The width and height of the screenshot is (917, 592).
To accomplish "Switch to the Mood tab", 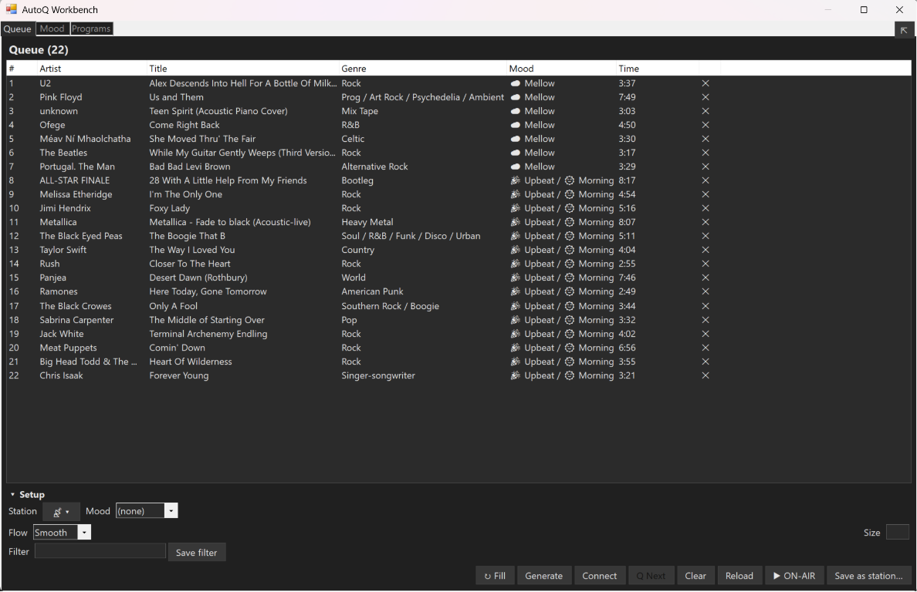I will pos(52,29).
